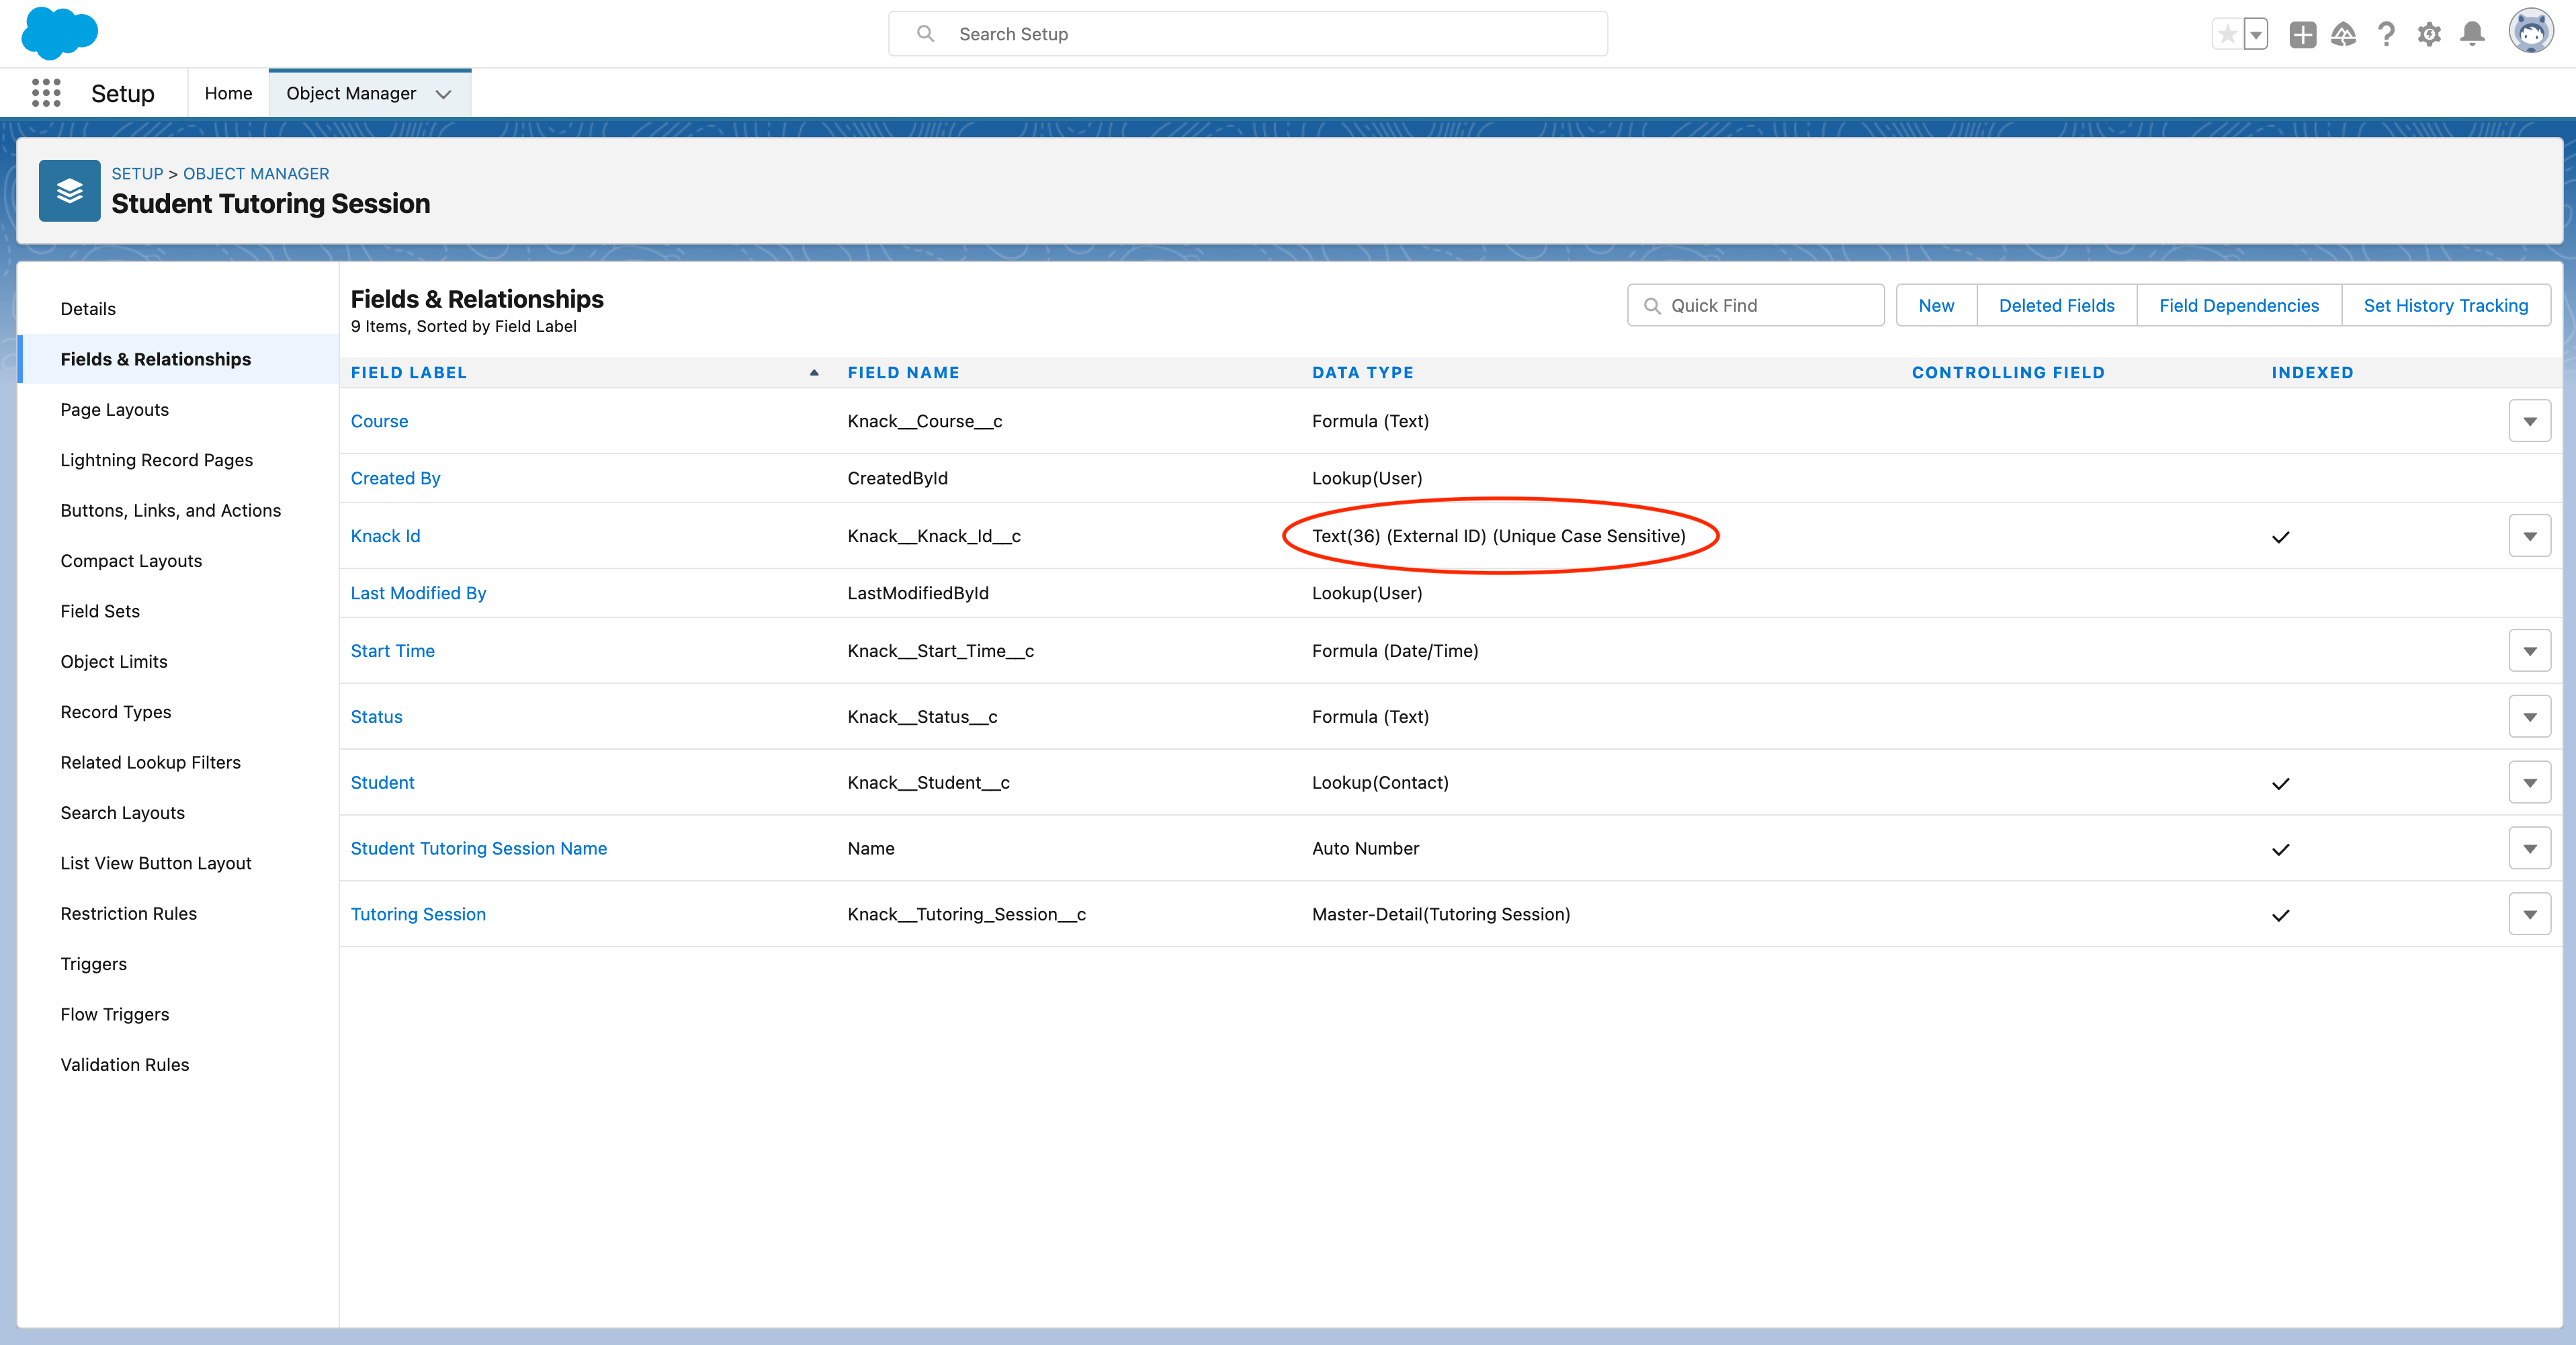Open the Knack Id row actions dropdown

pyautogui.click(x=2530, y=536)
